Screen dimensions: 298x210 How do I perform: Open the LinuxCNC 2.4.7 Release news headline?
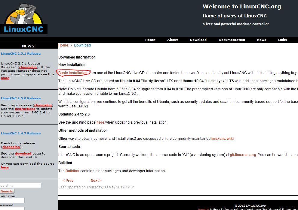(21, 133)
